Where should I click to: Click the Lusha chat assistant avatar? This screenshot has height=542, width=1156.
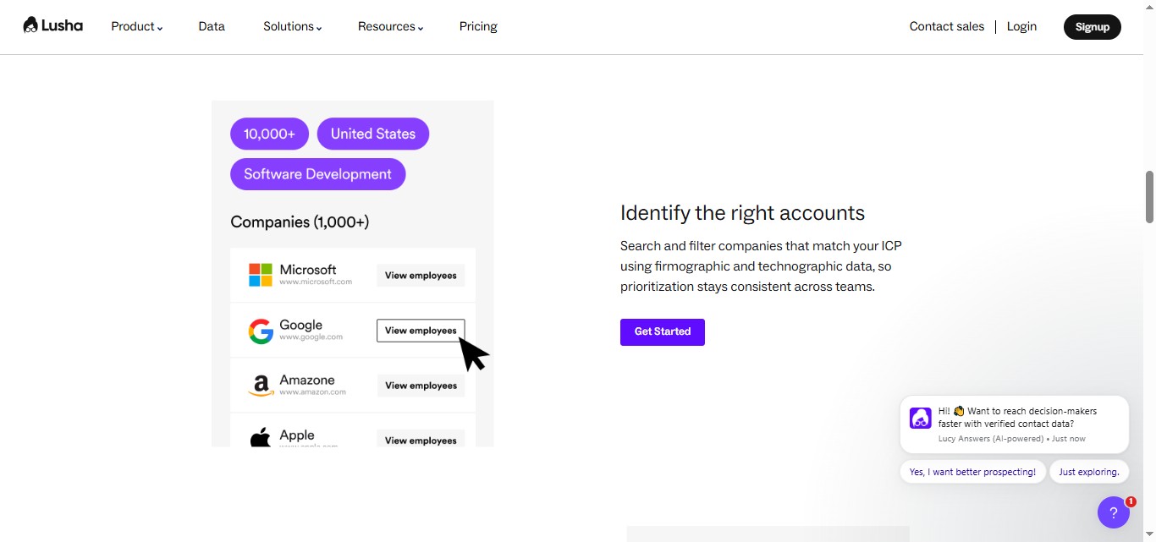[920, 417]
